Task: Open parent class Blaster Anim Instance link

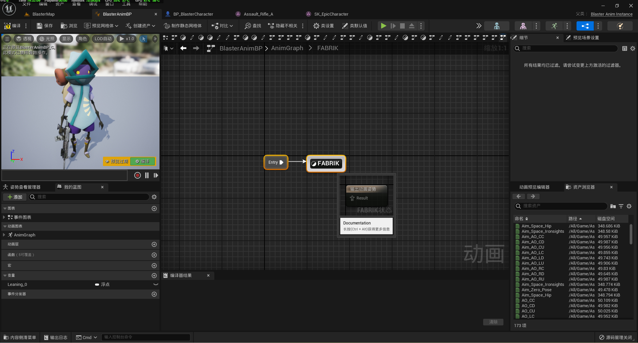Action: click(x=611, y=14)
